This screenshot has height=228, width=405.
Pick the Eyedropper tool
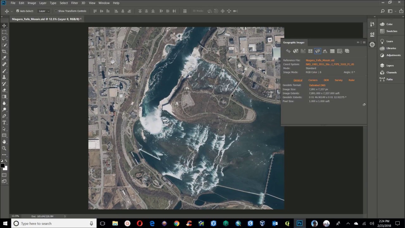pos(4,58)
